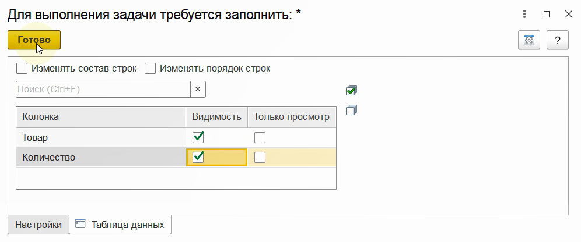Enable "Изменять порядок строк" checkbox

[x=150, y=69]
